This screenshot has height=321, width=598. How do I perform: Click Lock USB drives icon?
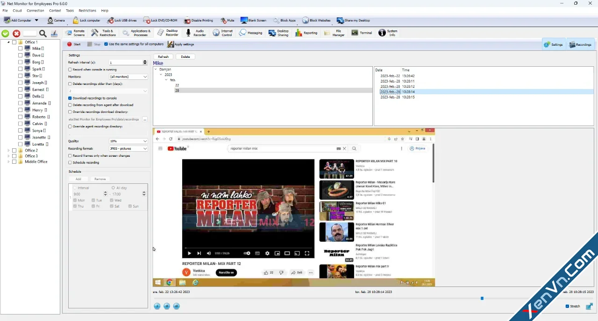[x=110, y=21]
